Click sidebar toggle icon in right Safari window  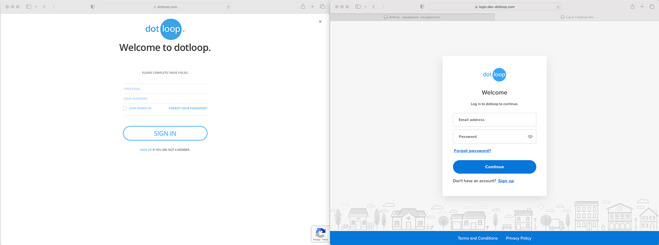358,7
